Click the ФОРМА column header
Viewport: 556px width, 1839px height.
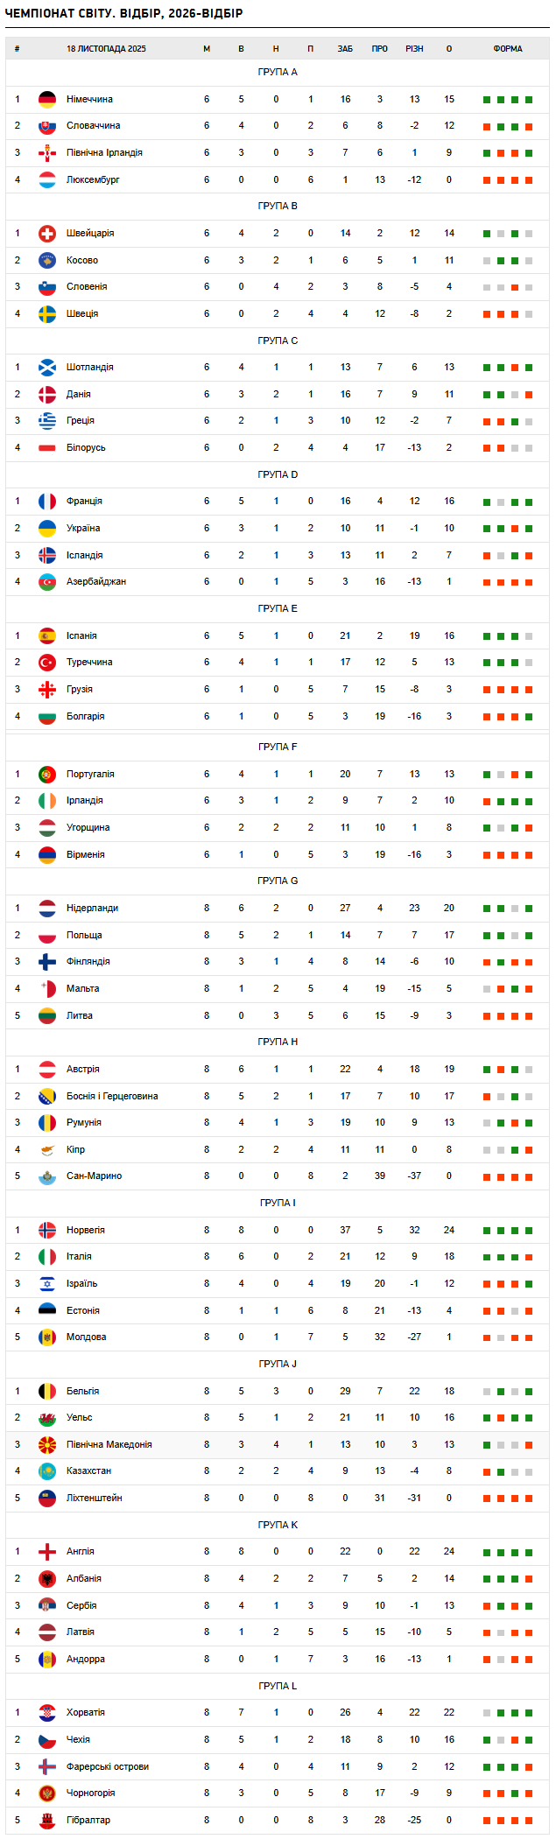(508, 49)
